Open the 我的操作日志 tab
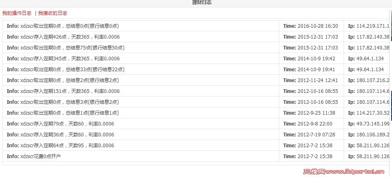The width and height of the screenshot is (392, 177). [x=17, y=13]
